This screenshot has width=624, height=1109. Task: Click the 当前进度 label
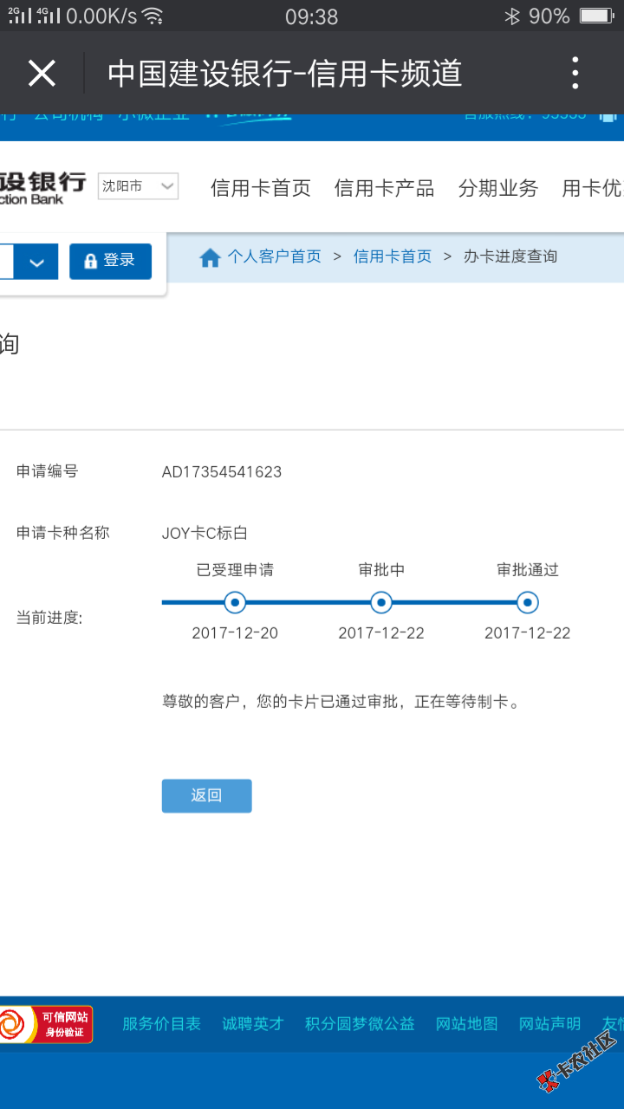pos(49,618)
